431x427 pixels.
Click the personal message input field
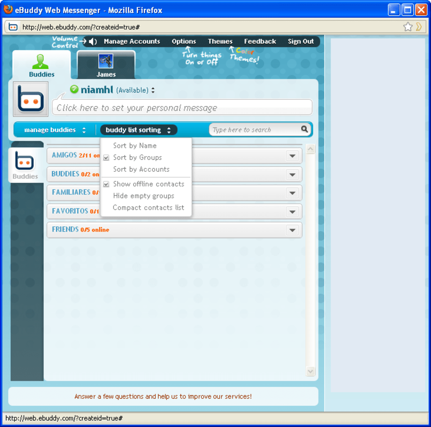[x=182, y=107]
